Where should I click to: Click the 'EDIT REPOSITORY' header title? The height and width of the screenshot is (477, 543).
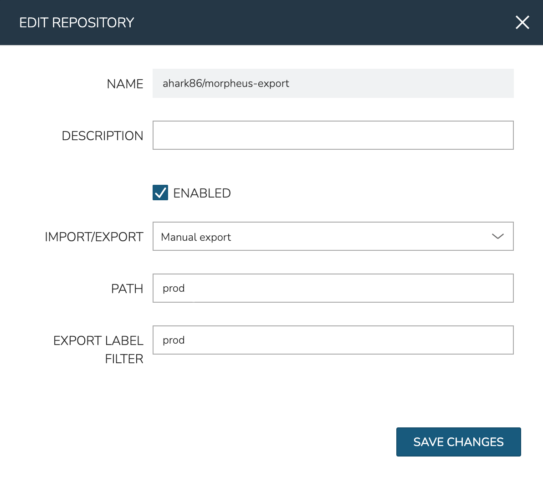coord(77,23)
